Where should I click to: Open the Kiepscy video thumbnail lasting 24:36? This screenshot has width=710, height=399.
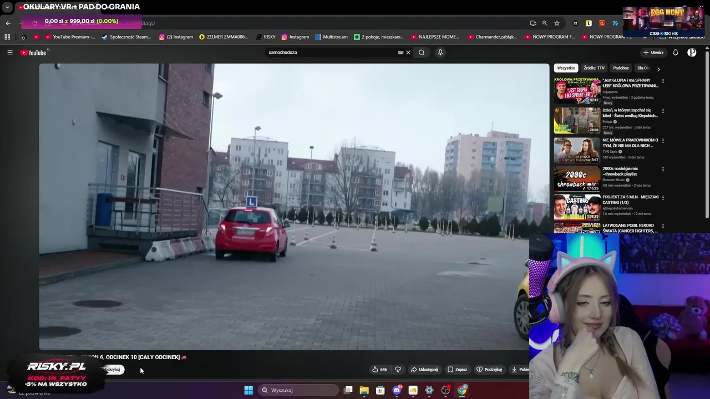pyautogui.click(x=577, y=120)
